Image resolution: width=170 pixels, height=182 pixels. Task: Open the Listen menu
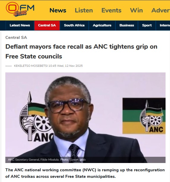pyautogui.click(x=84, y=10)
